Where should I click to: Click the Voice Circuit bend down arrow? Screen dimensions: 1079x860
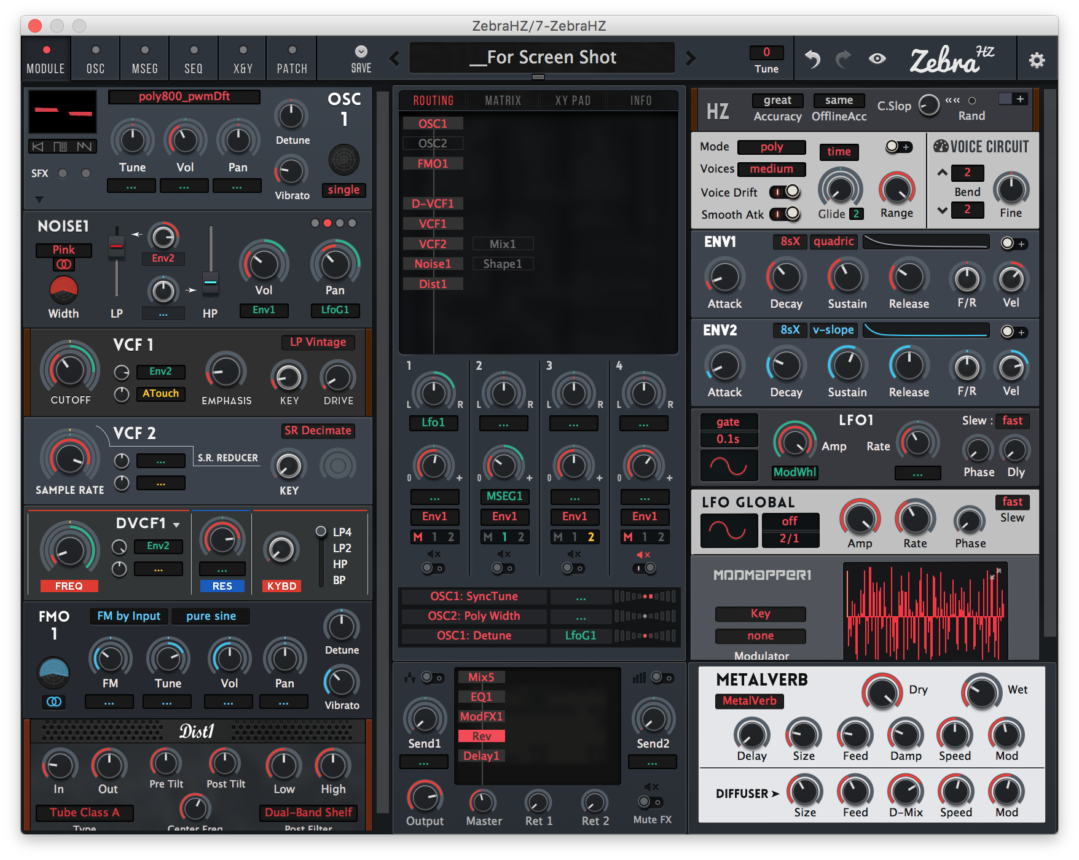[942, 210]
